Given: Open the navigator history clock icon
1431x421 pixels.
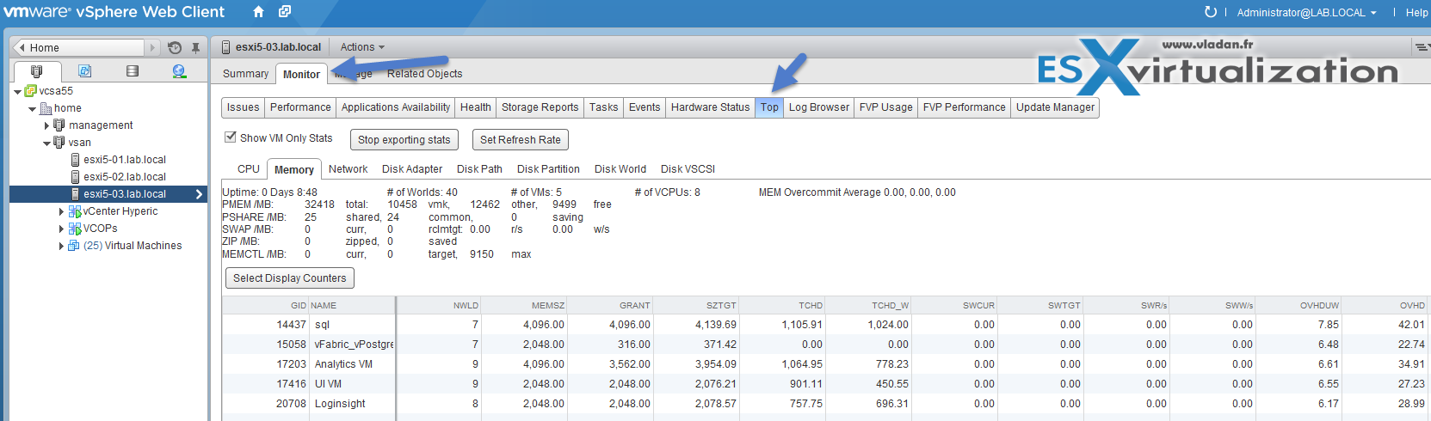Looking at the screenshot, I should [175, 48].
